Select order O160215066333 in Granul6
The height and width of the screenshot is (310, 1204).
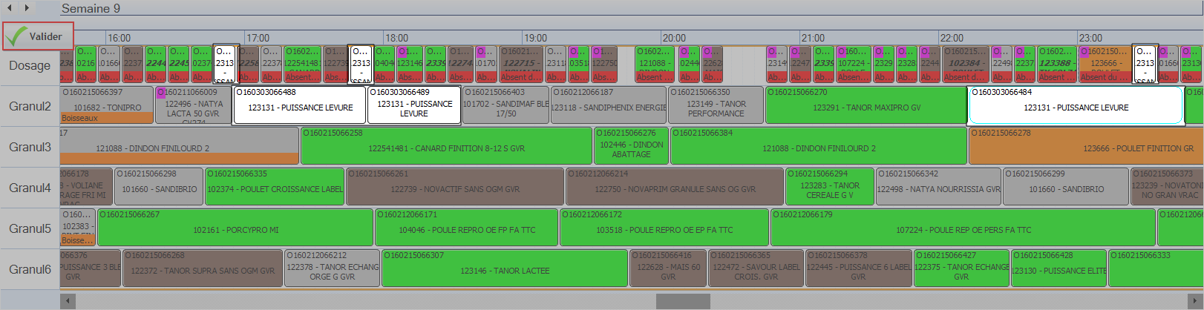[x=1156, y=268]
